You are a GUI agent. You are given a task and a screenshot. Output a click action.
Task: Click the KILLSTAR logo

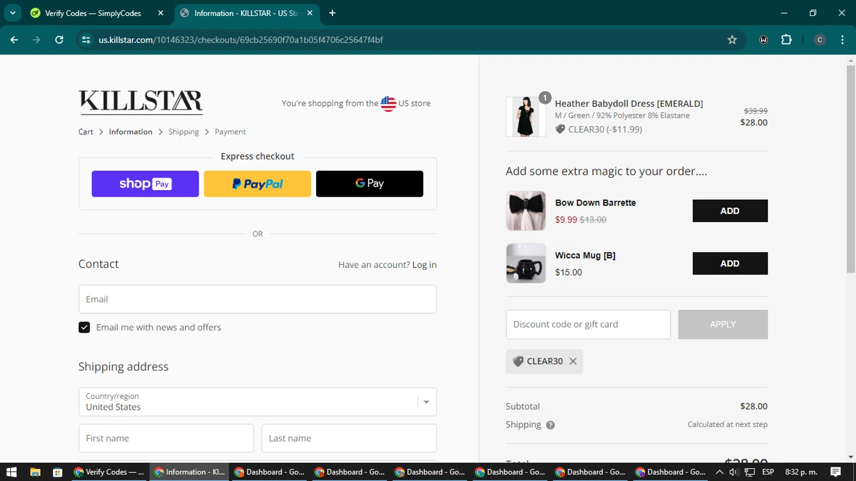coord(140,102)
